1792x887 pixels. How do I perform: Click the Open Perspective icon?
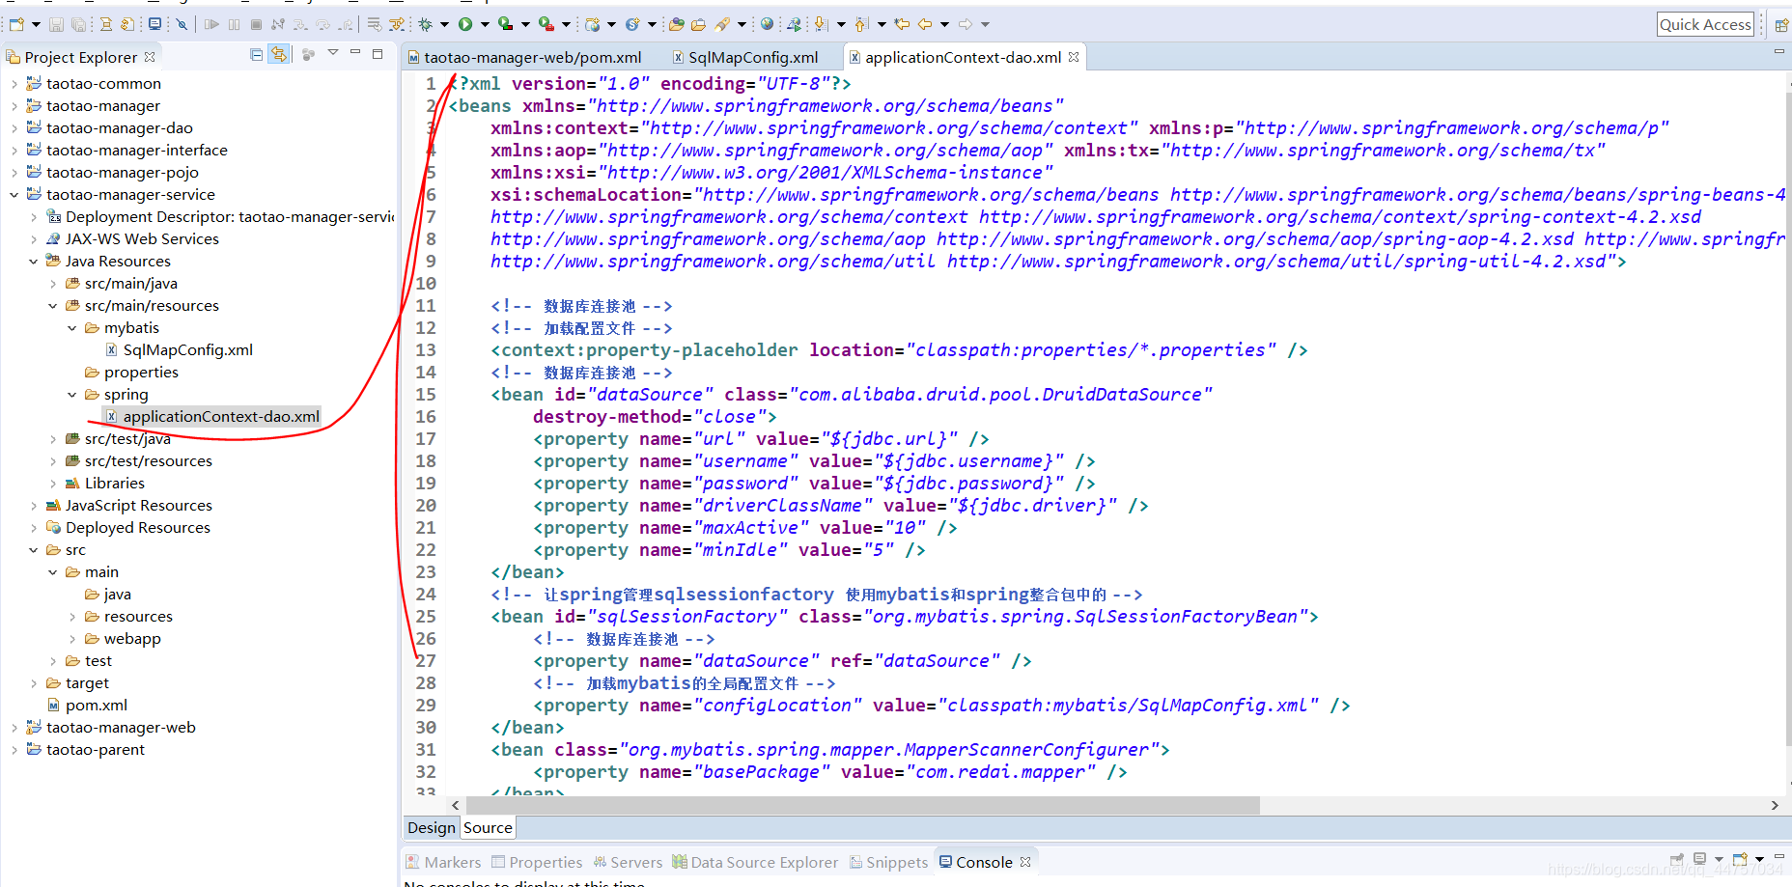click(1781, 24)
